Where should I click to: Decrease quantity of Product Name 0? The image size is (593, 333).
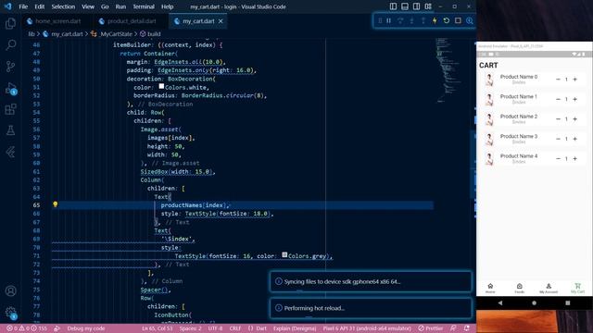558,80
